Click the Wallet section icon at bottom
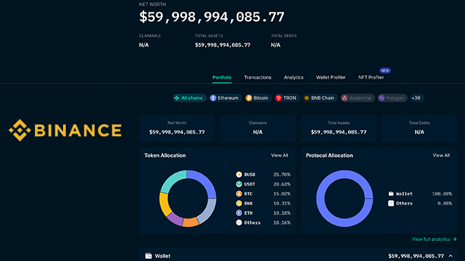The height and width of the screenshot is (261, 465). point(148,256)
